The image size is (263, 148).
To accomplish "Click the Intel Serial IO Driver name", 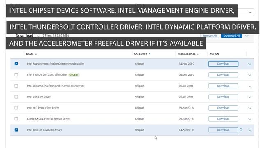I will (x=39, y=97).
